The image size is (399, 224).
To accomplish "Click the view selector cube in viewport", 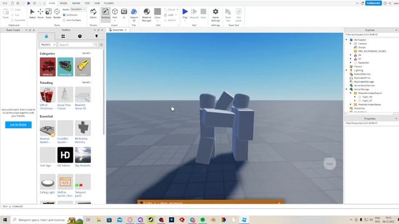I will click(330, 164).
